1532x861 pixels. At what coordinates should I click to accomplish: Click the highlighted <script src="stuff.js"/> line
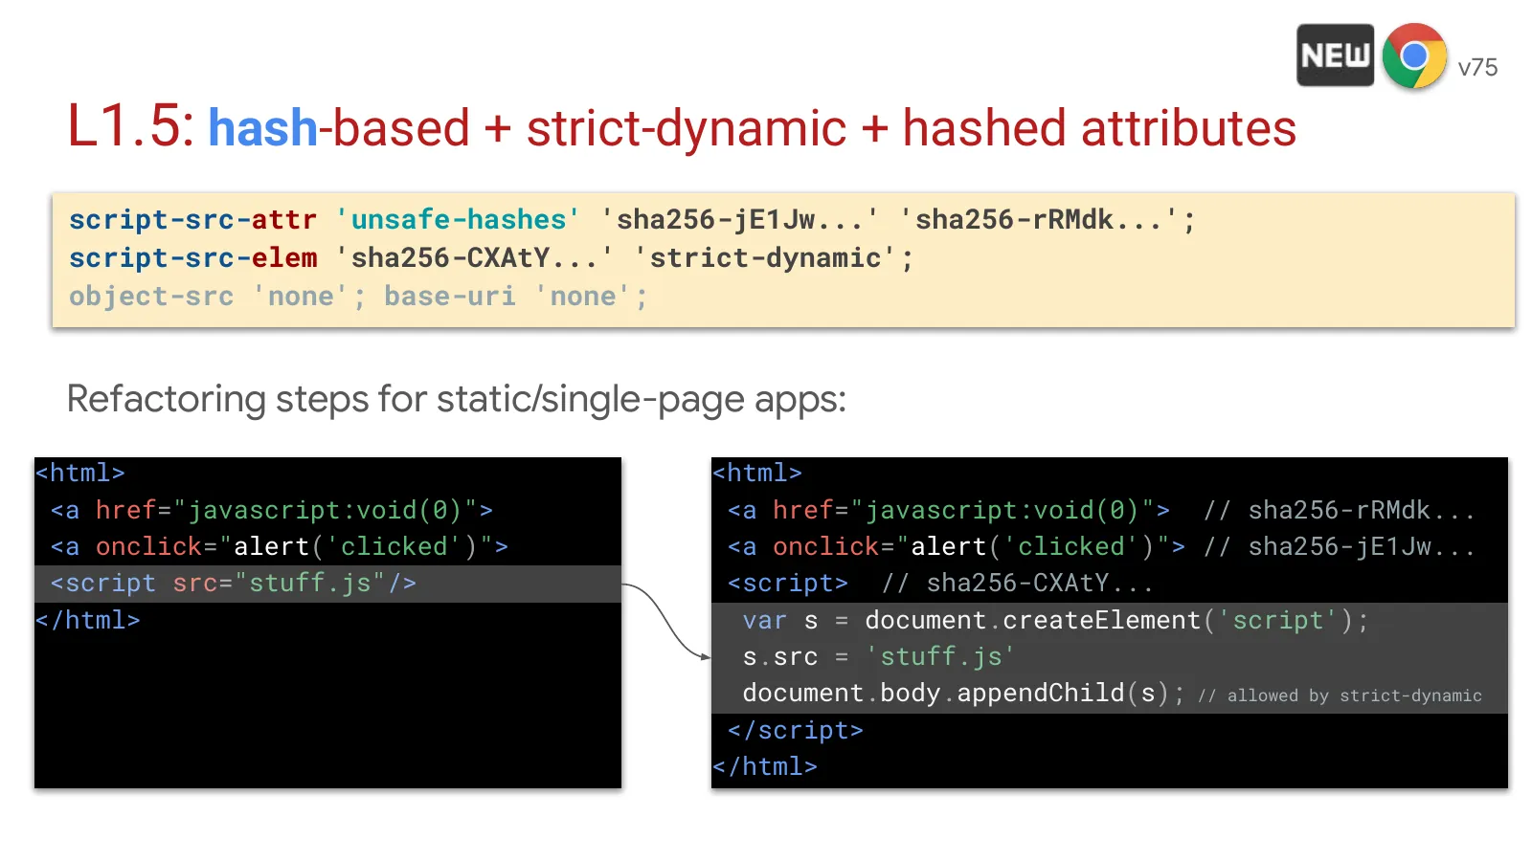pyautogui.click(x=327, y=584)
